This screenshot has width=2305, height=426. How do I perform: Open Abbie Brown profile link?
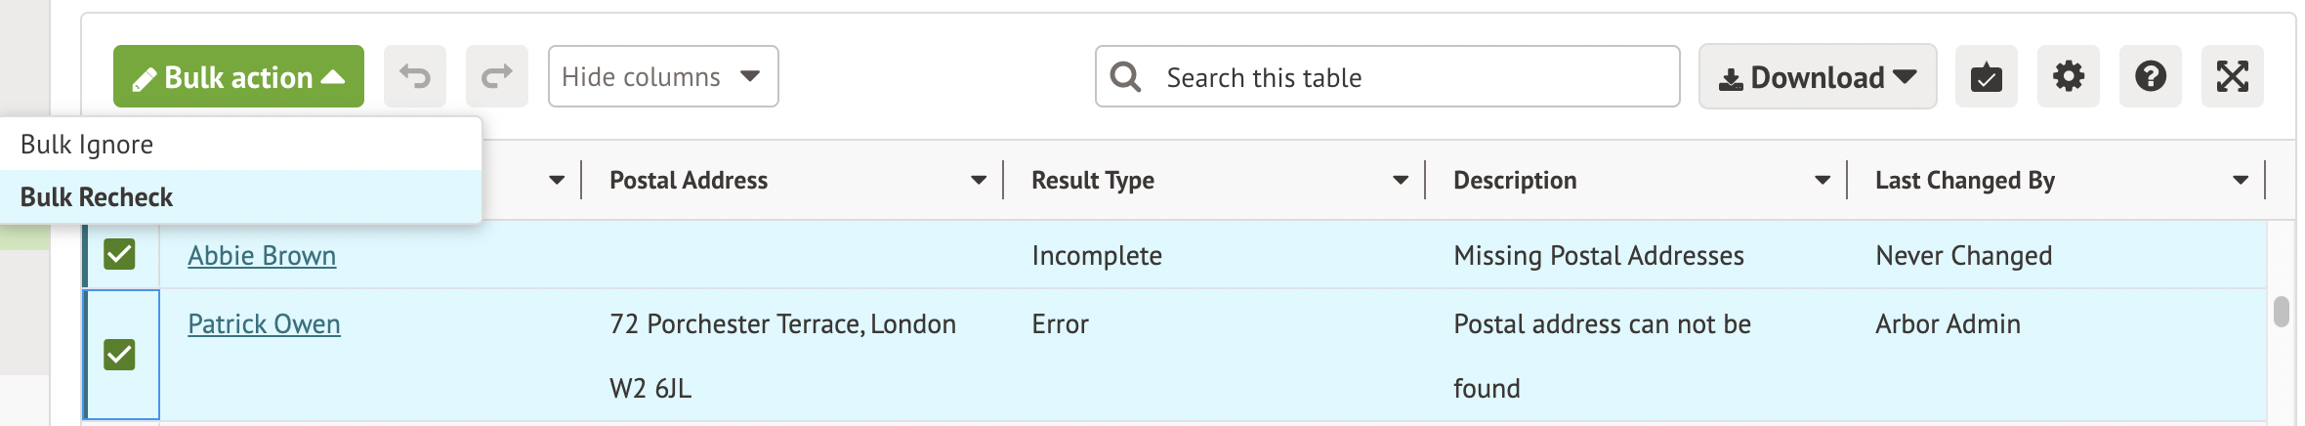[262, 255]
